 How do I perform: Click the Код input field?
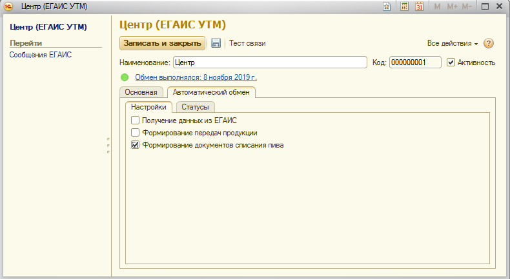(x=415, y=63)
